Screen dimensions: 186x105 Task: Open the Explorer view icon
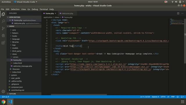coord(3,14)
